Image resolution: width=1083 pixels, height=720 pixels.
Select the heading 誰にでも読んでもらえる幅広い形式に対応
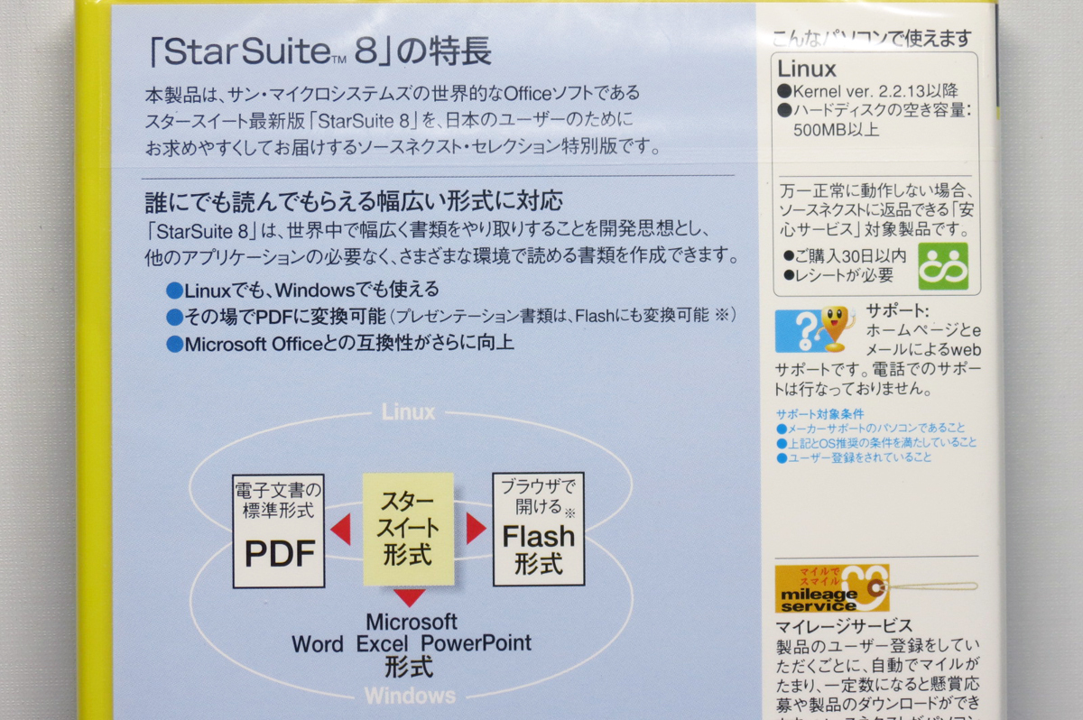[355, 200]
